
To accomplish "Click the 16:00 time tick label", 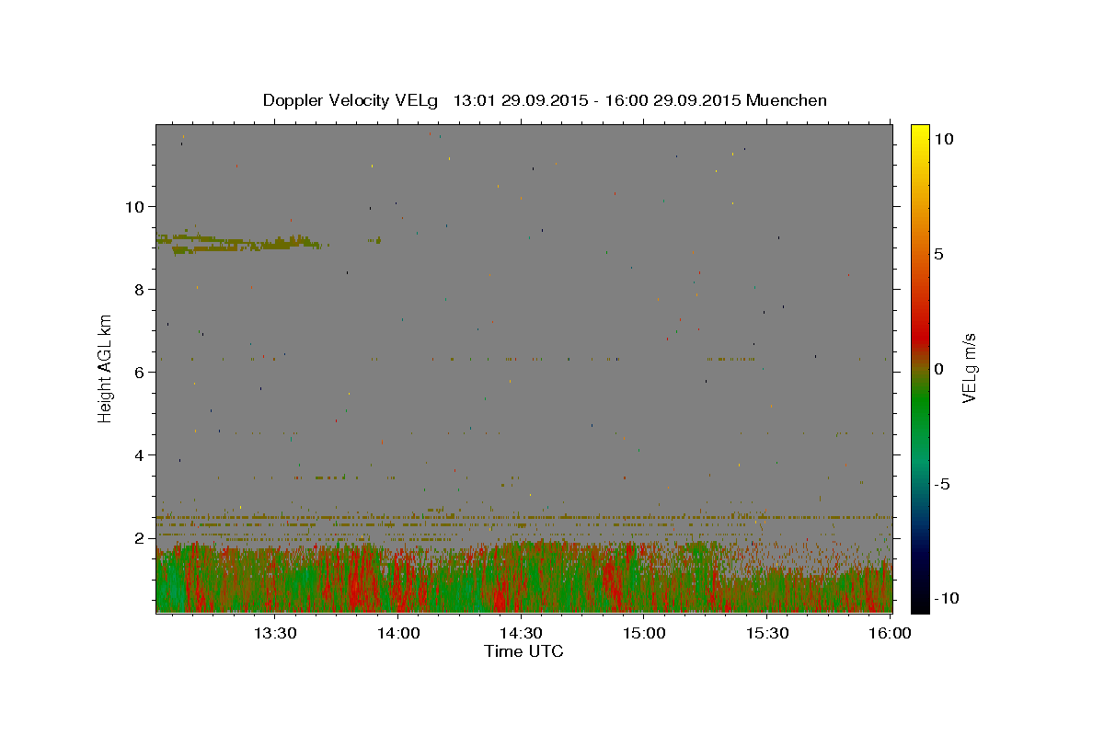I will click(890, 634).
